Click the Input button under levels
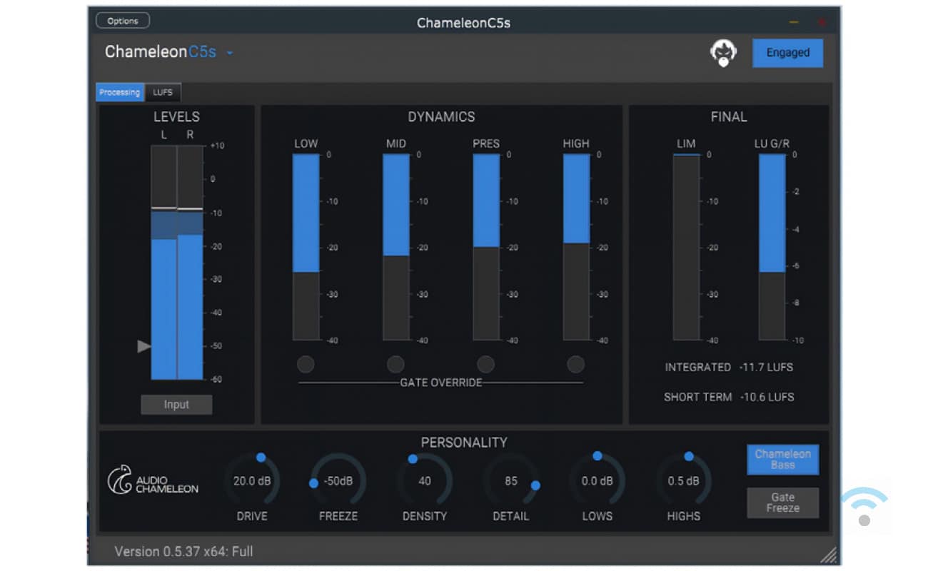This screenshot has height=571, width=928. coord(176,405)
